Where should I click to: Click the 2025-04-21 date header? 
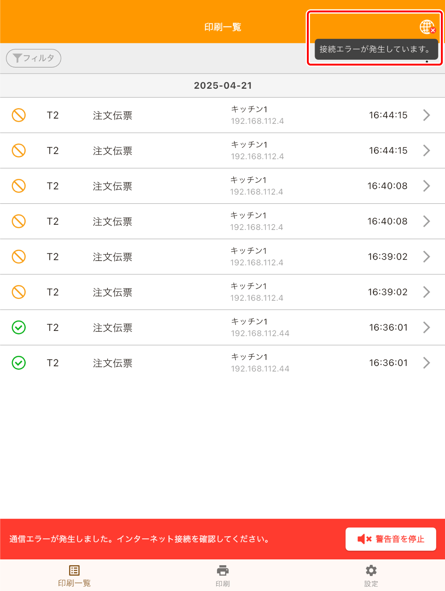coord(223,85)
